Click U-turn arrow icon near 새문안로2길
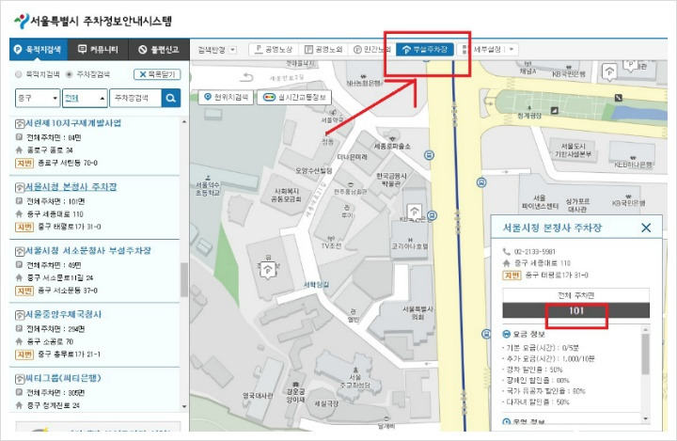This screenshot has height=441, width=677. (246, 77)
